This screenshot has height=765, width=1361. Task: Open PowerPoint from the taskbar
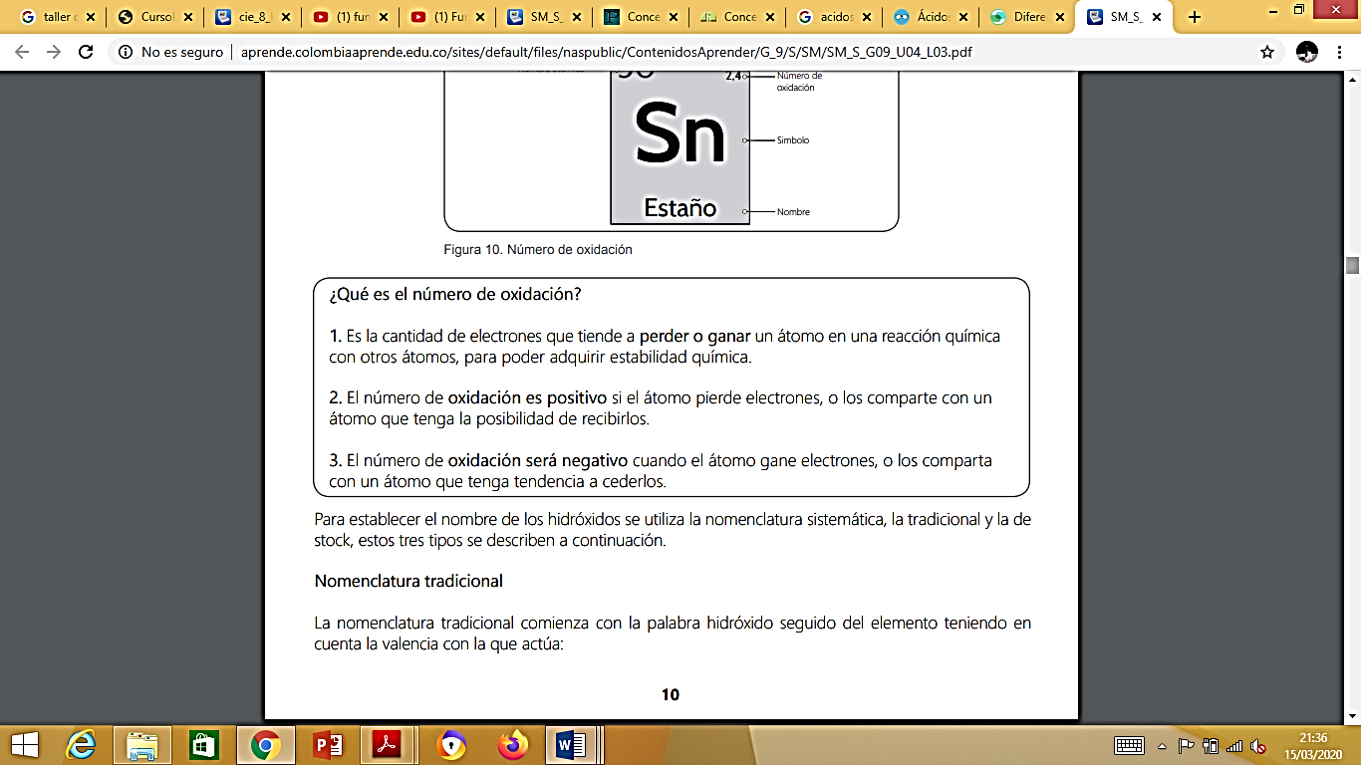[327, 744]
